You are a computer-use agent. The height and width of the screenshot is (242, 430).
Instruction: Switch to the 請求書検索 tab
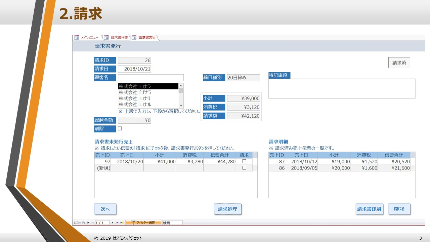tap(119, 38)
